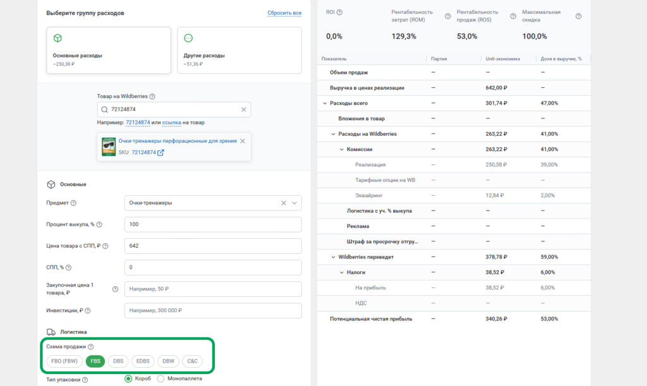Show help for Максимальная скидка
This screenshot has height=386, width=647.
click(x=579, y=16)
